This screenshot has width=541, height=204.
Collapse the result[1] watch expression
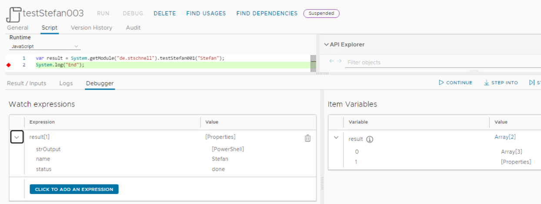tap(17, 137)
